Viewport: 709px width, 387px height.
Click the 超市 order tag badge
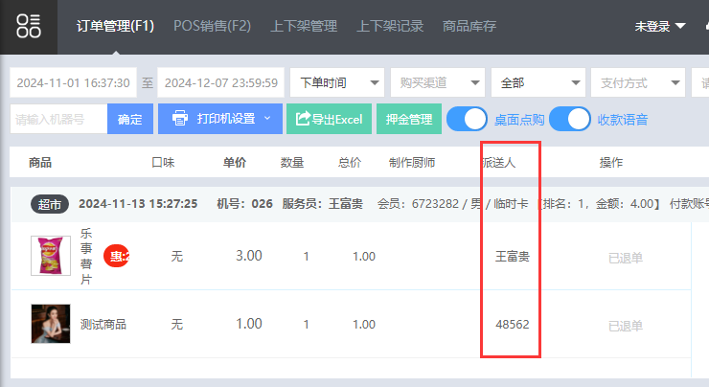pos(50,204)
